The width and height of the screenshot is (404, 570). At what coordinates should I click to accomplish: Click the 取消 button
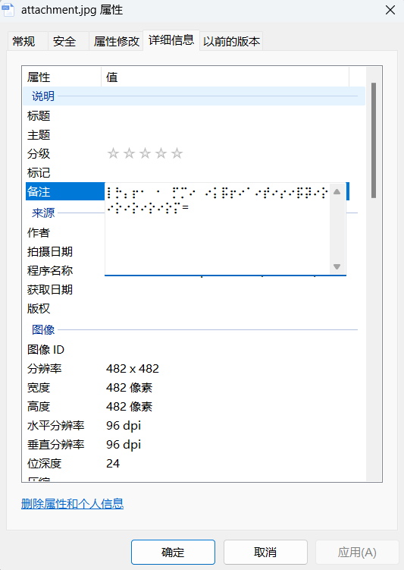[x=265, y=552]
